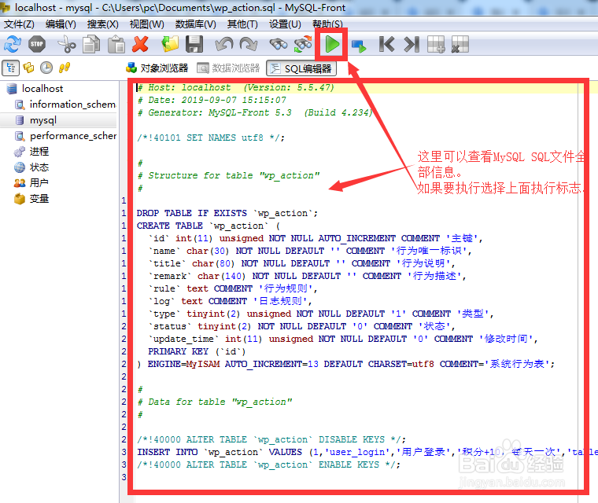Image resolution: width=598 pixels, height=503 pixels.
Task: Click the Find binoculars icon
Action: click(x=279, y=44)
